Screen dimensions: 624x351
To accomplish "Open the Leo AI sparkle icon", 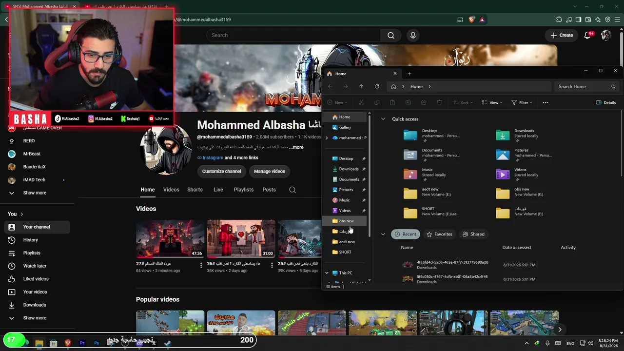I will tap(598, 19).
